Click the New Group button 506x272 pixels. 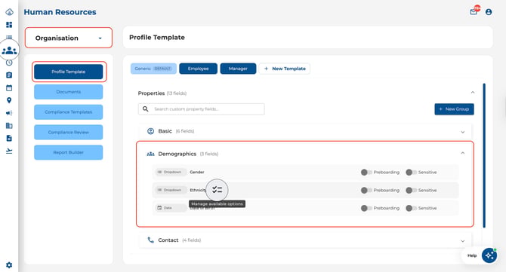tap(454, 109)
